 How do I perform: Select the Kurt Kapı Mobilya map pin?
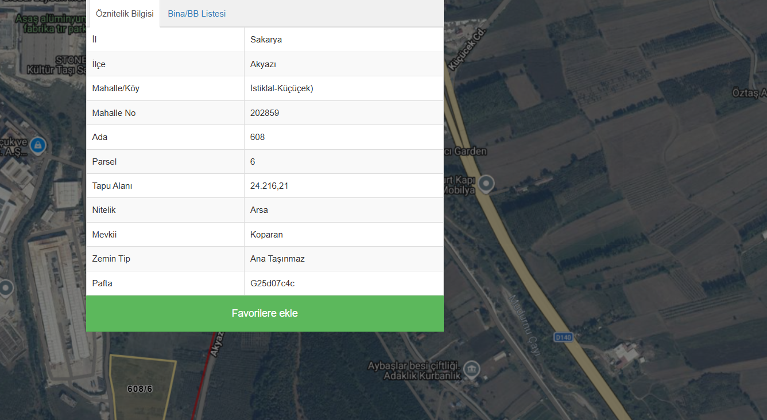(486, 184)
